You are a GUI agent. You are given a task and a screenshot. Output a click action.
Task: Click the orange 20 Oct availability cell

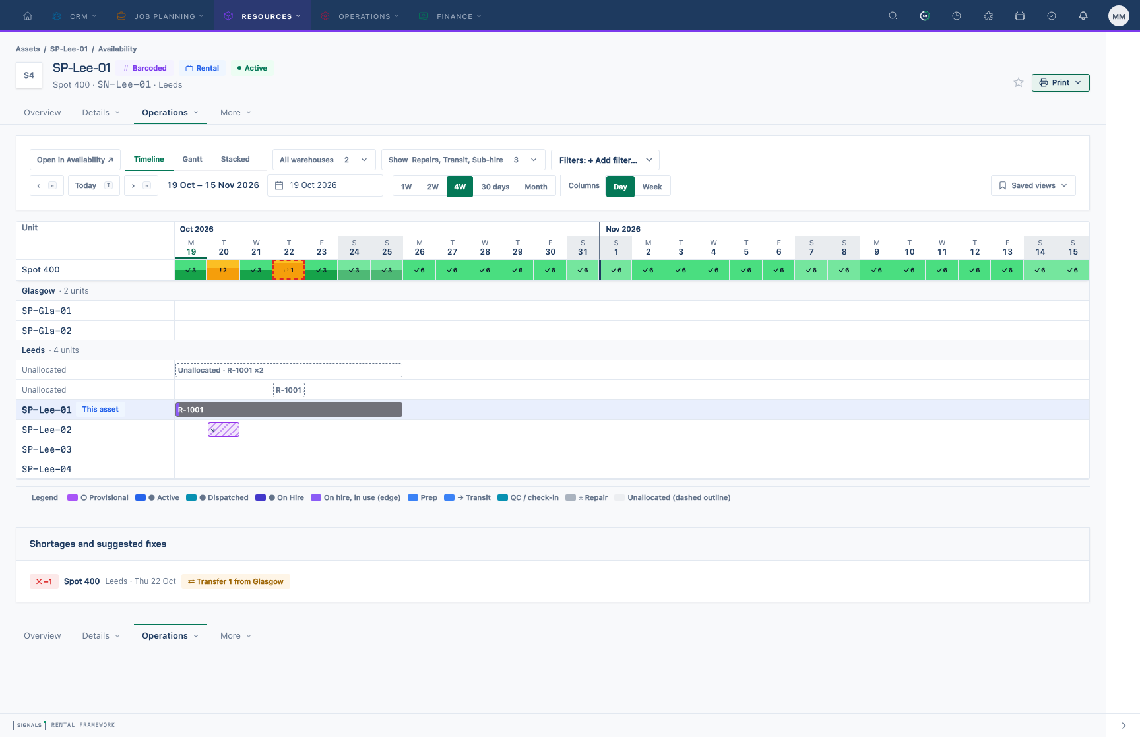pos(224,270)
